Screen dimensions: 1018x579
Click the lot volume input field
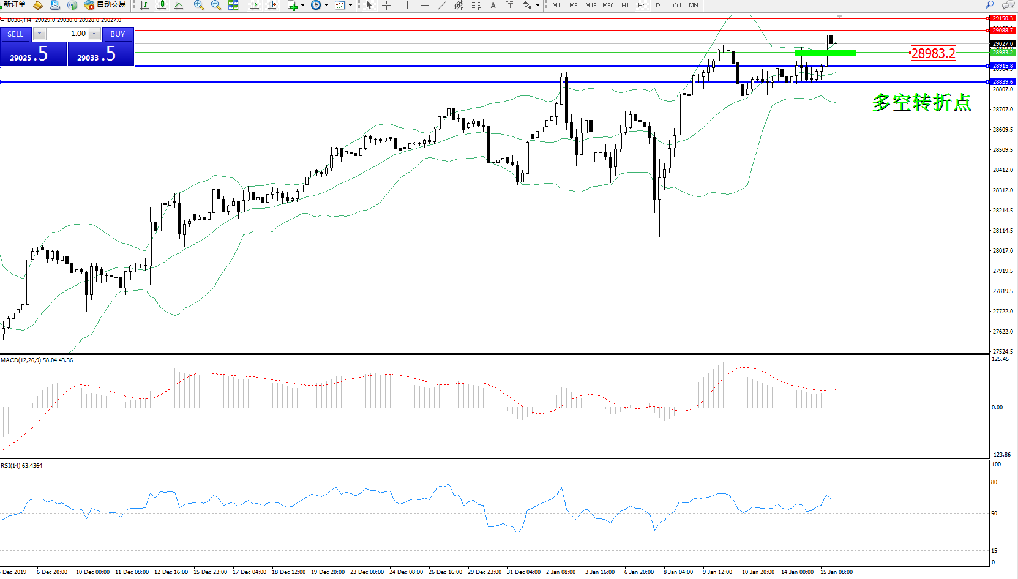[67, 34]
